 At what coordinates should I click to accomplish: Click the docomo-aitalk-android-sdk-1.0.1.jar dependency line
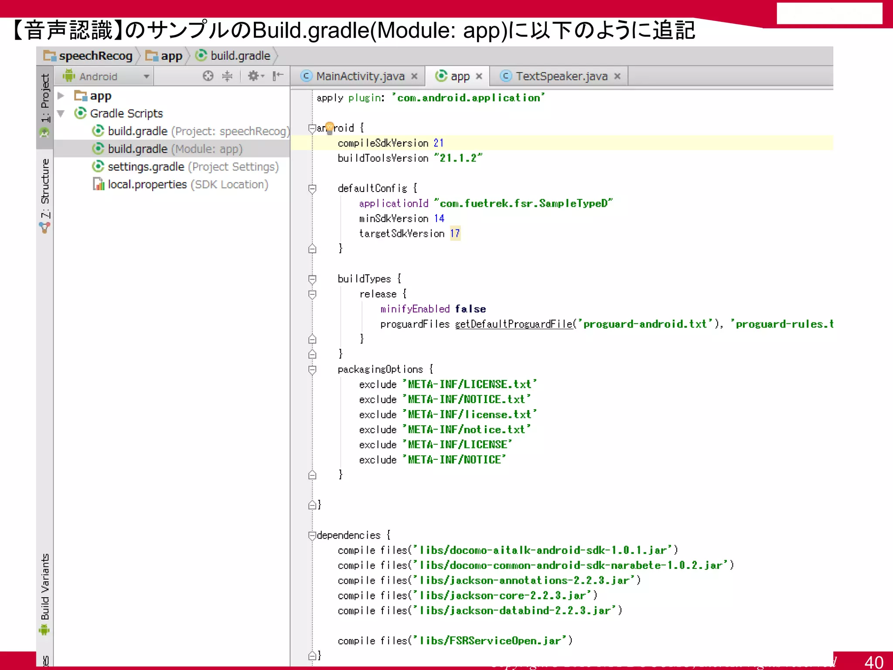[x=508, y=550]
